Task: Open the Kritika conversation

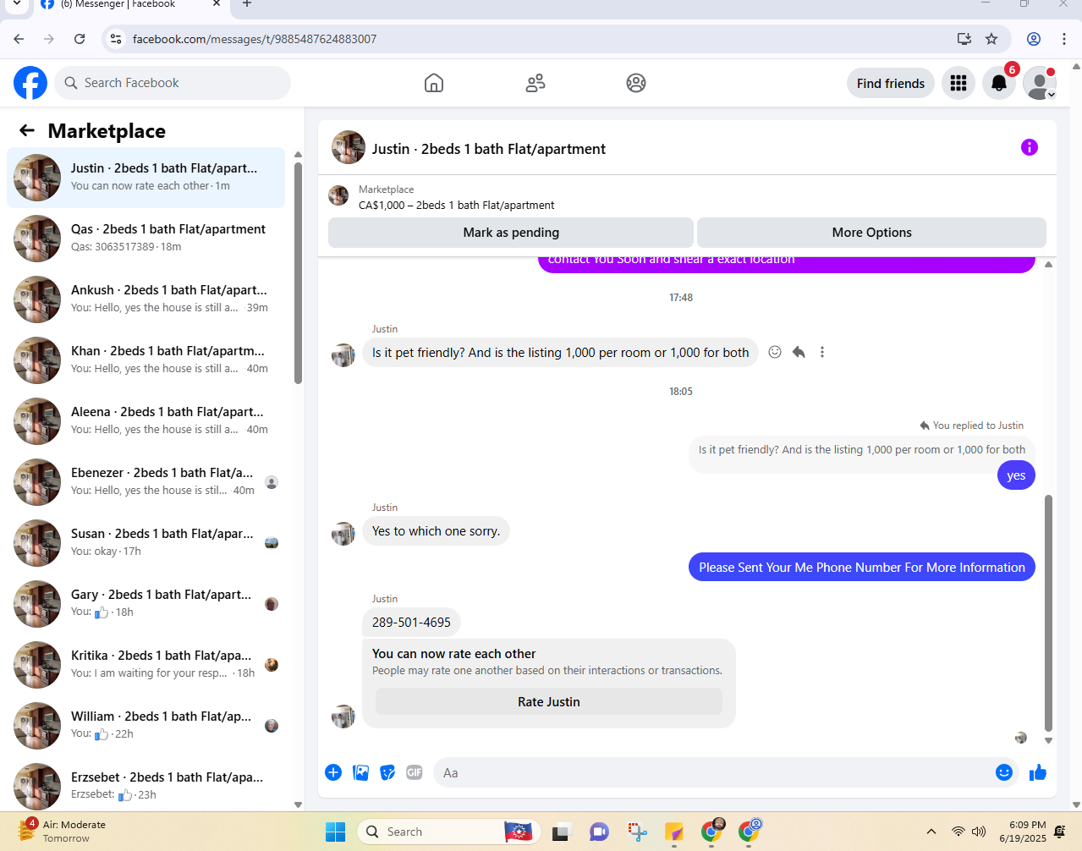Action: click(146, 665)
